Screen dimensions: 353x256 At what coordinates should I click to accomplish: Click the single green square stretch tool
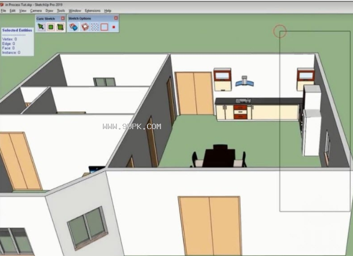click(x=51, y=27)
